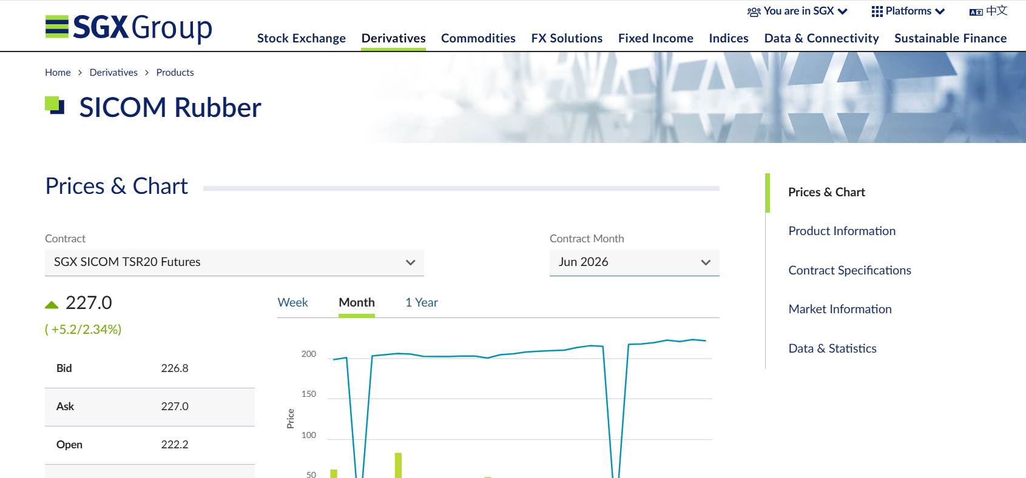The image size is (1026, 478).
Task: Open the Contract Month dropdown Jun 2026
Action: (x=635, y=262)
